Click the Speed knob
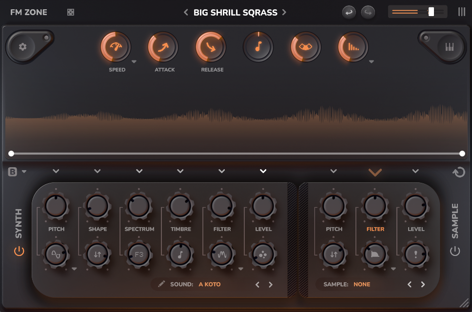The width and height of the screenshot is (472, 312). click(x=116, y=47)
